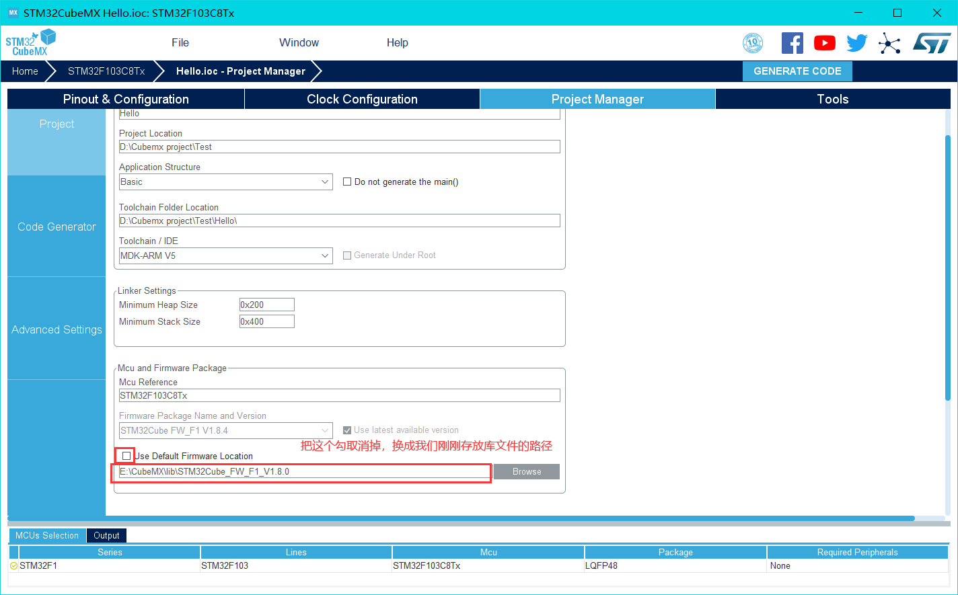This screenshot has width=958, height=595.
Task: Select the None required peripherals cell
Action: pyautogui.click(x=857, y=566)
